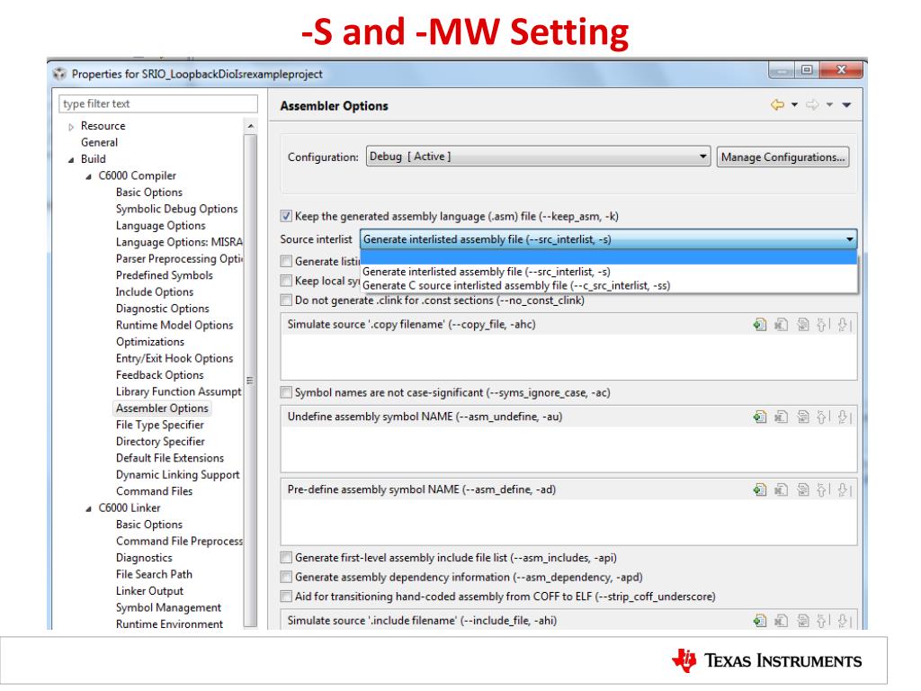Click the property tree vertical scrollbar
Image resolution: width=921 pixels, height=691 pixels.
coord(251,381)
